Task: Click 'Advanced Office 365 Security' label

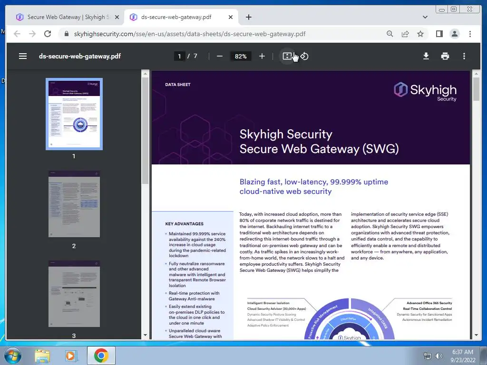Action: click(x=429, y=303)
